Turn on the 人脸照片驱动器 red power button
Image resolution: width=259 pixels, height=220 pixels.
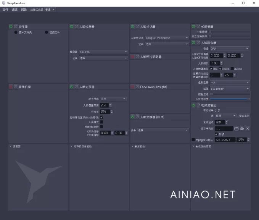132,57
